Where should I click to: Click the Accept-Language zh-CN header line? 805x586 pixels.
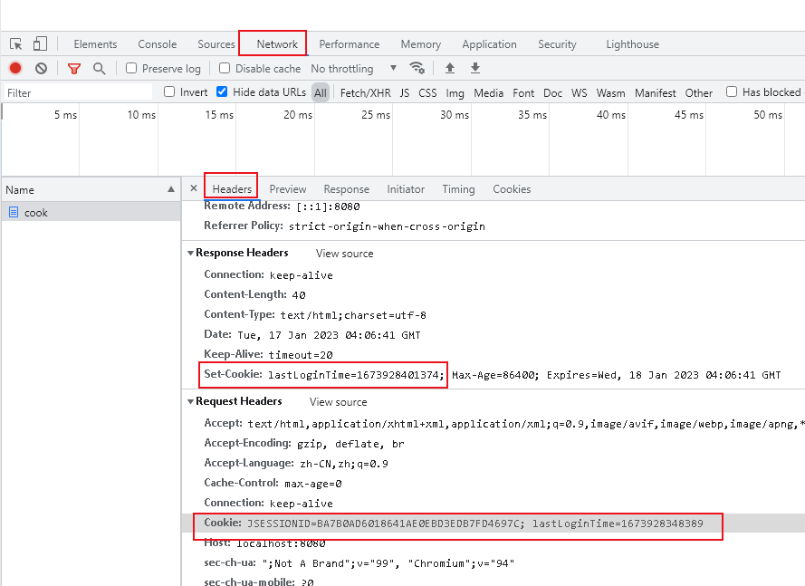click(296, 463)
